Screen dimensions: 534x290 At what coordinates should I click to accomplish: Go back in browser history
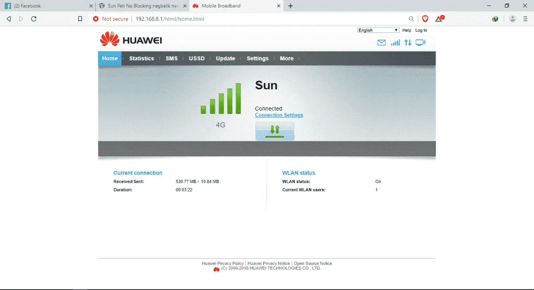coord(8,19)
